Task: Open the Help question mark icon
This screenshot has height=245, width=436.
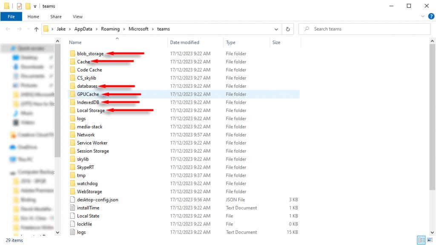Action: (x=431, y=17)
